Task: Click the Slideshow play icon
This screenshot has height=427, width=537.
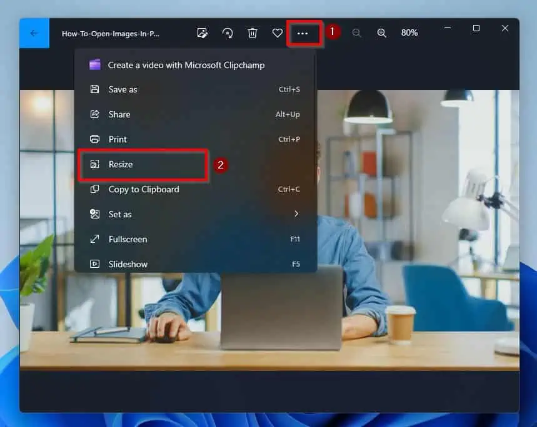Action: point(94,264)
